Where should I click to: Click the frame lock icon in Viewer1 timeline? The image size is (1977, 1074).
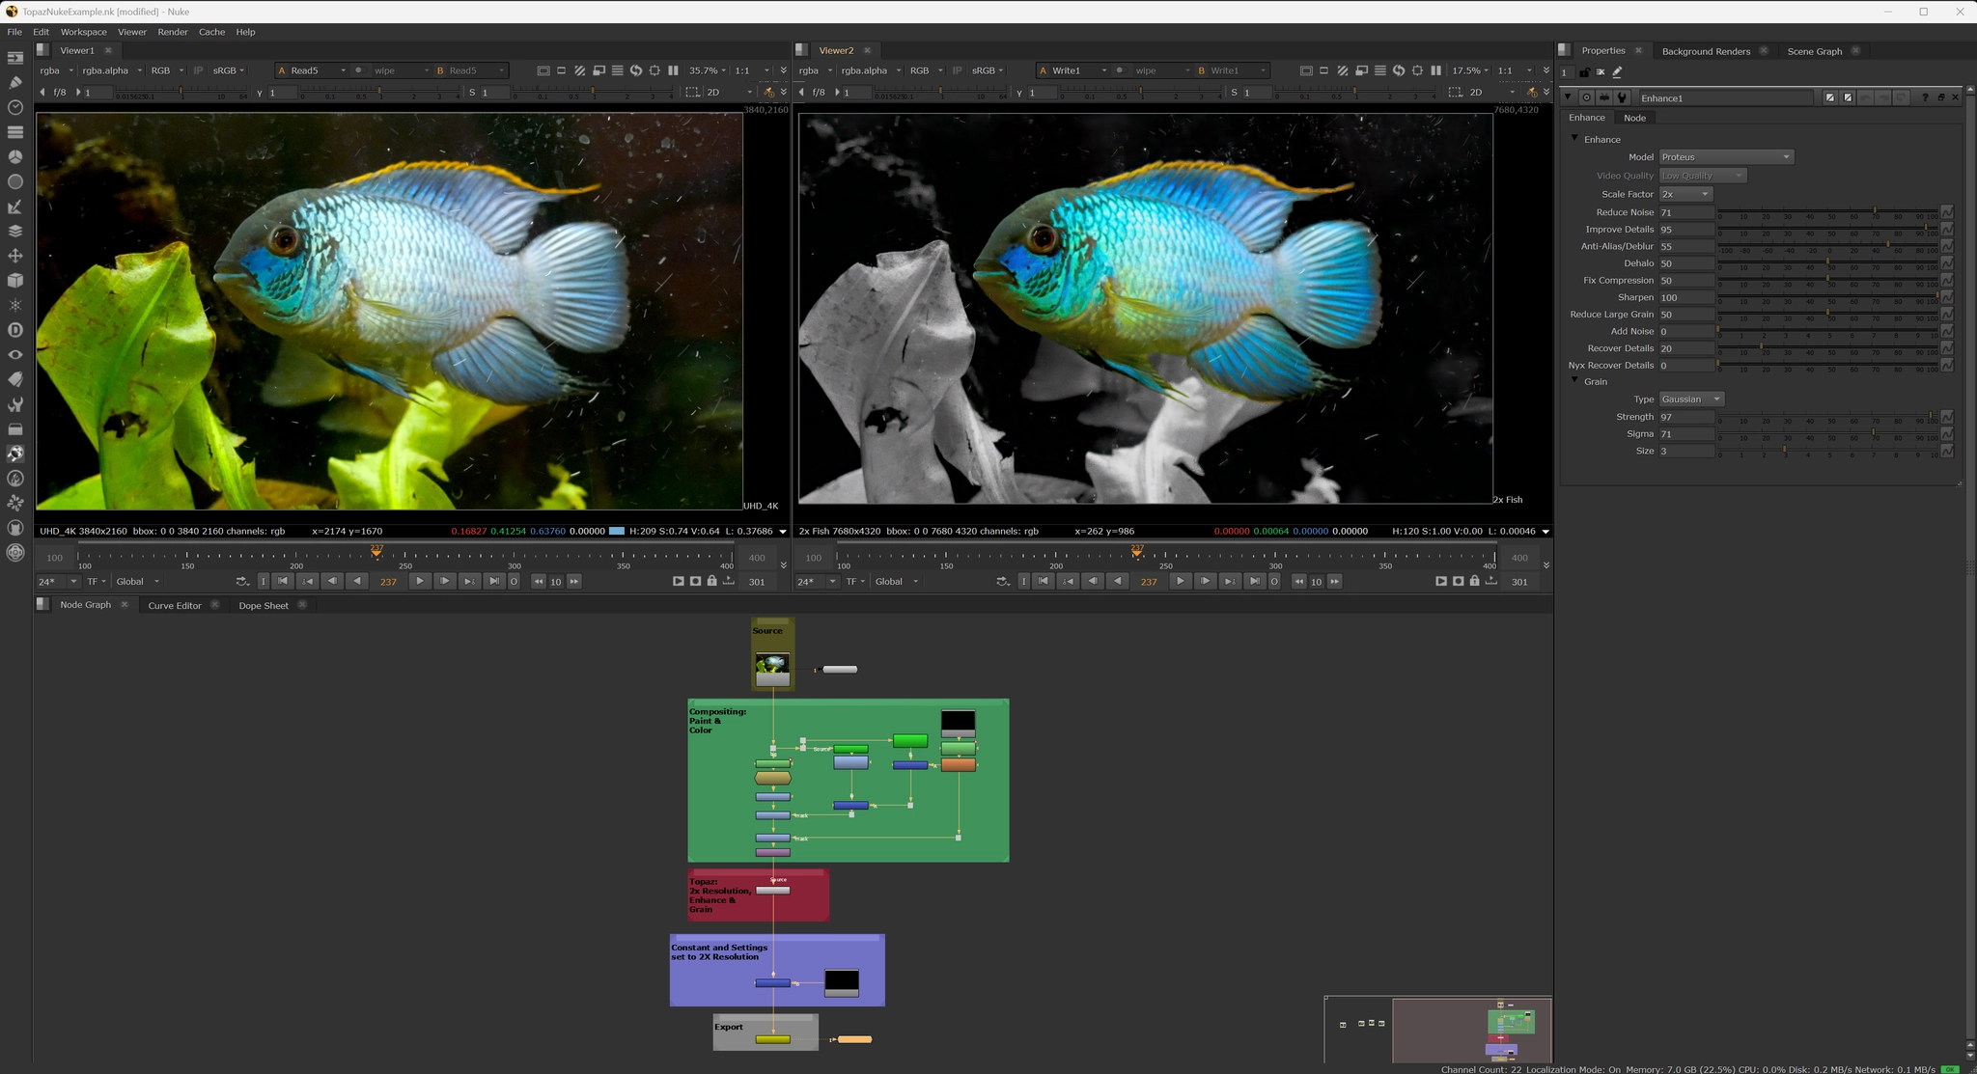712,581
